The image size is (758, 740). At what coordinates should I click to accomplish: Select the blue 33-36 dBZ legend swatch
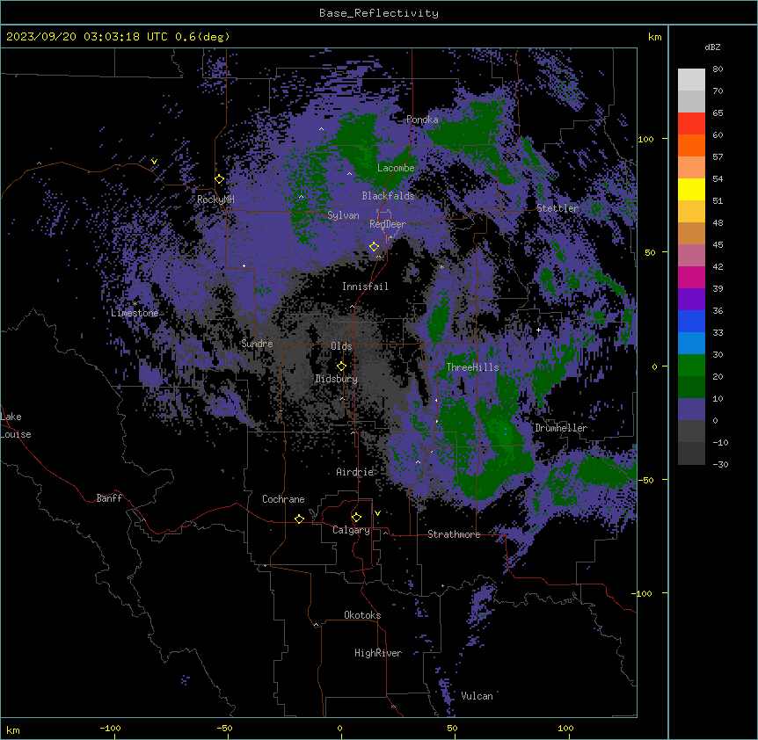point(691,321)
